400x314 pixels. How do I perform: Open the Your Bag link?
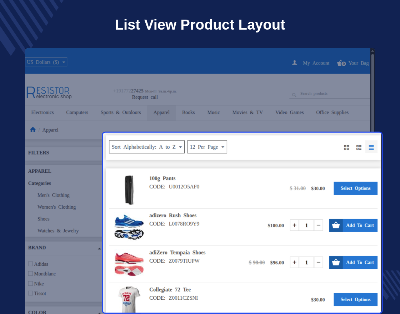359,63
